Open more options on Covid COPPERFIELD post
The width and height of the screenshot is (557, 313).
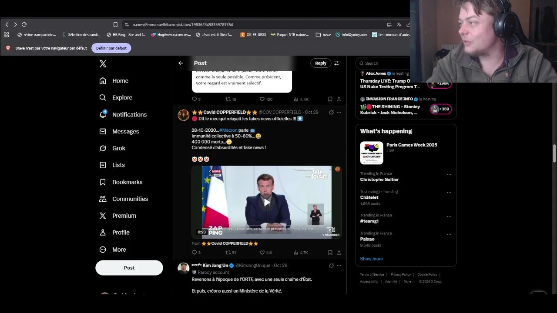click(x=339, y=112)
